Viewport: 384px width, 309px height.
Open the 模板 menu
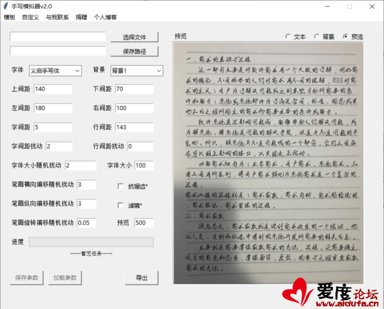pos(10,17)
